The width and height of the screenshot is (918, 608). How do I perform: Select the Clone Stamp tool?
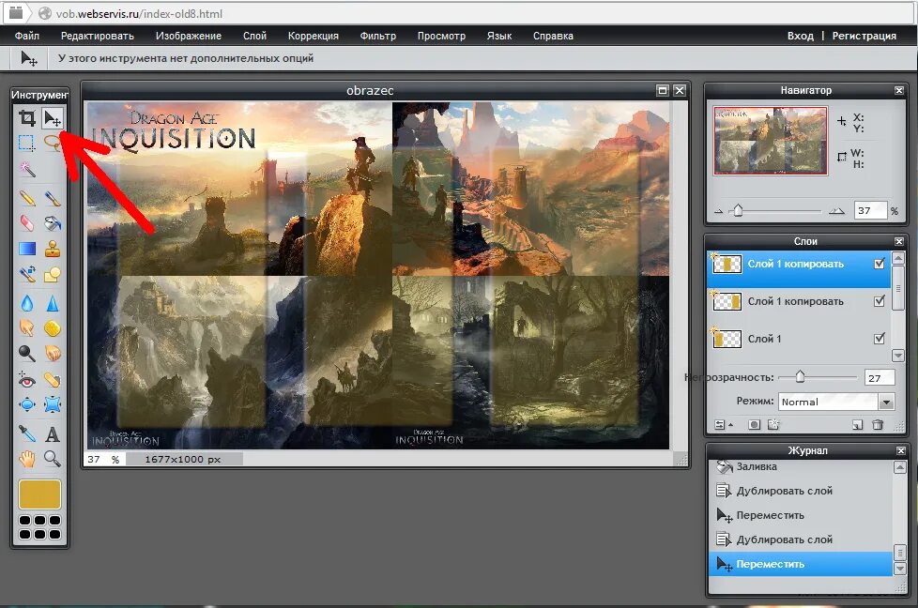(53, 249)
